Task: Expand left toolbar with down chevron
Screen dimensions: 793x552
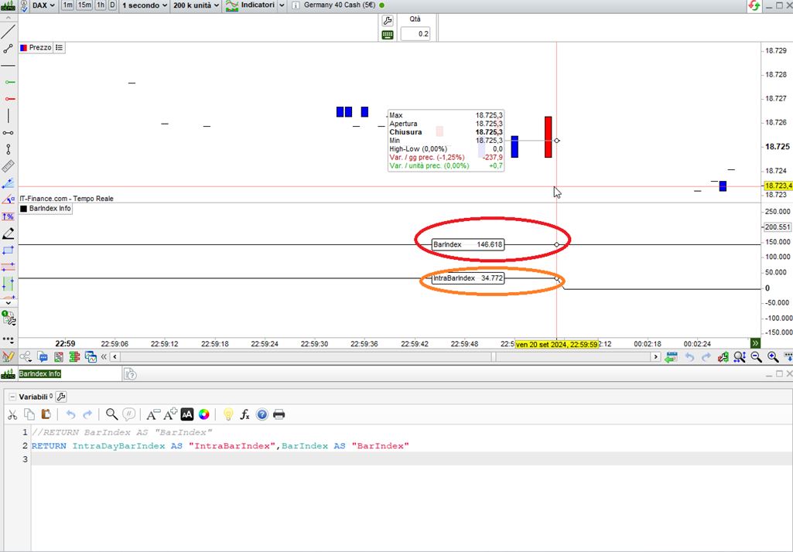Action: click(8, 303)
